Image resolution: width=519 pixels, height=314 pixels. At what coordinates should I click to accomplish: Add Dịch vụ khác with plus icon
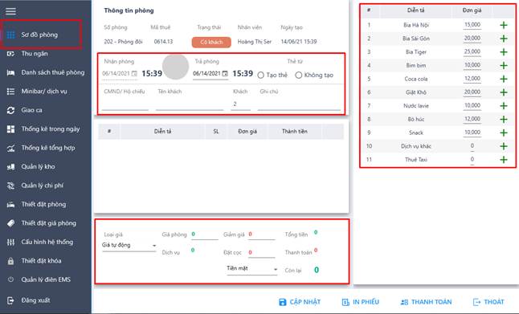(504, 146)
